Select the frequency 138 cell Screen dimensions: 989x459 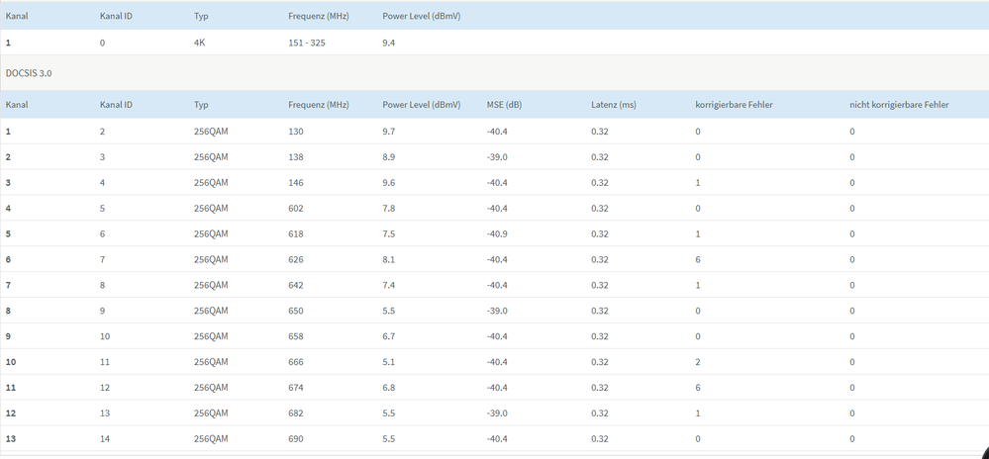[x=296, y=157]
